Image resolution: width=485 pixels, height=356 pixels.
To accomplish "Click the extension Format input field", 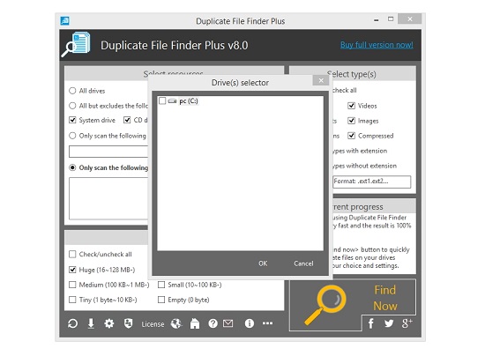I will click(372, 182).
